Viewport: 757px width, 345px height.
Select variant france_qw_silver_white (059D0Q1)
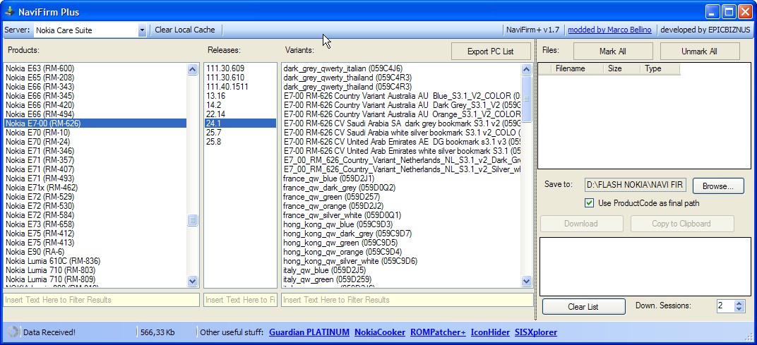(x=401, y=215)
